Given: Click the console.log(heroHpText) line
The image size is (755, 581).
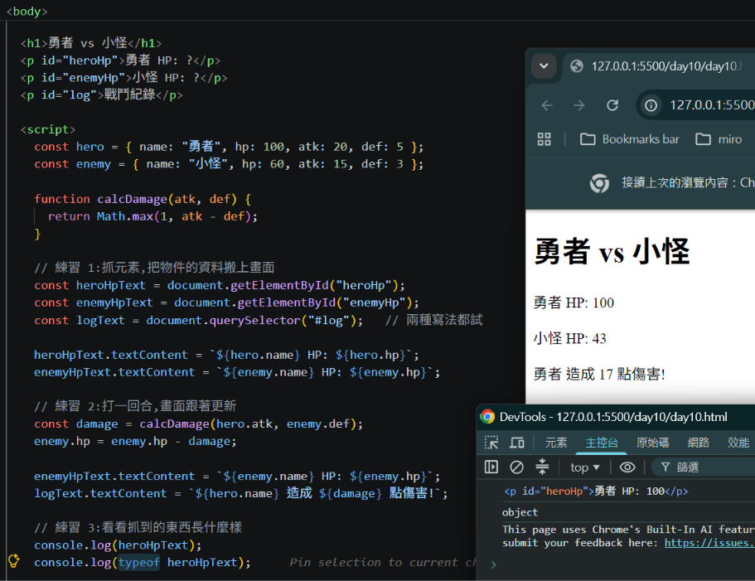Looking at the screenshot, I should pyautogui.click(x=118, y=545).
